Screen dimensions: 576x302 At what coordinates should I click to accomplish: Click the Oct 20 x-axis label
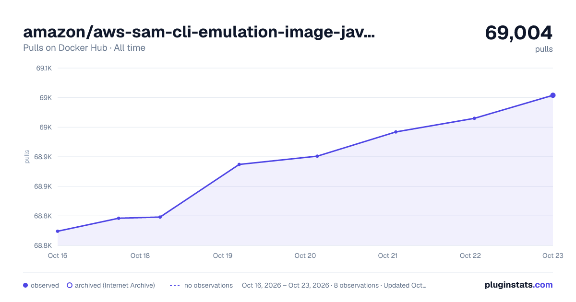pos(305,256)
